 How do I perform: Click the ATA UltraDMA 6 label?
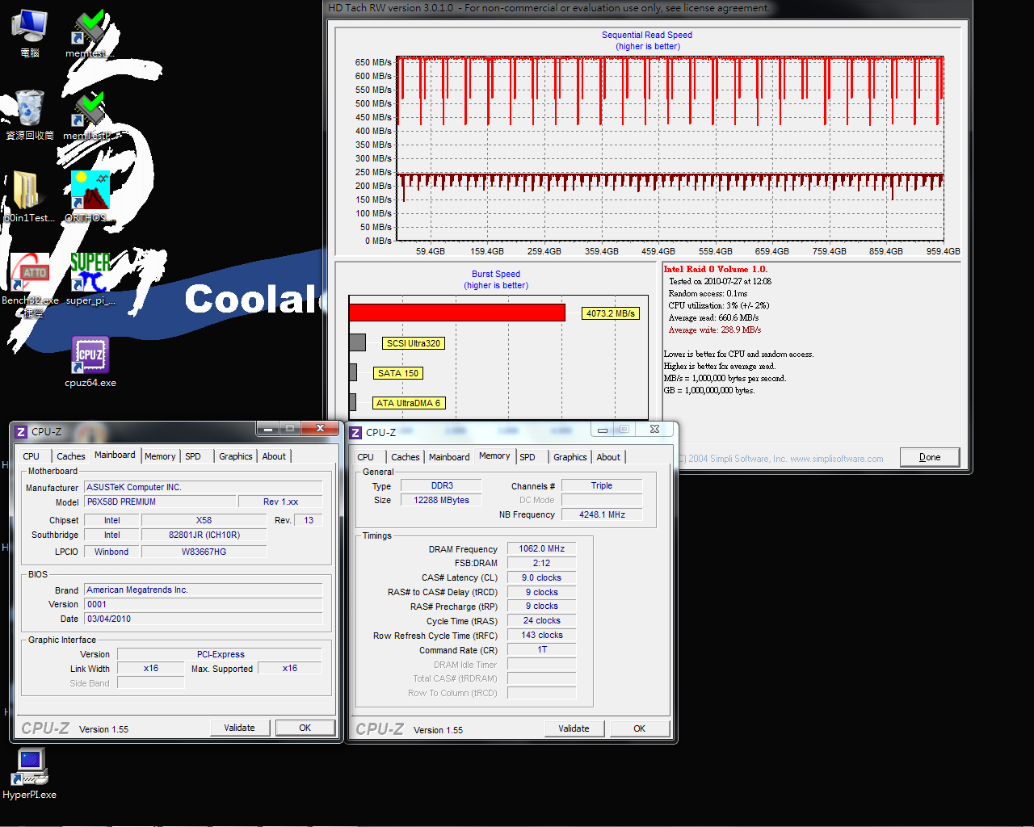[x=409, y=403]
